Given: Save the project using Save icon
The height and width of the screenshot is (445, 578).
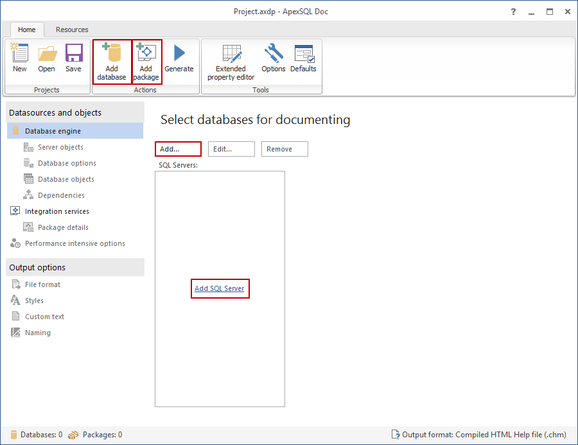Looking at the screenshot, I should pos(74,53).
